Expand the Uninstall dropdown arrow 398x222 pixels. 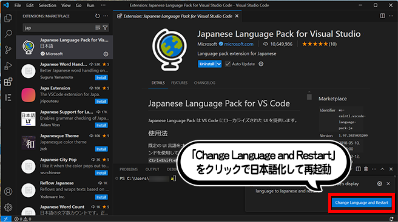(x=219, y=64)
